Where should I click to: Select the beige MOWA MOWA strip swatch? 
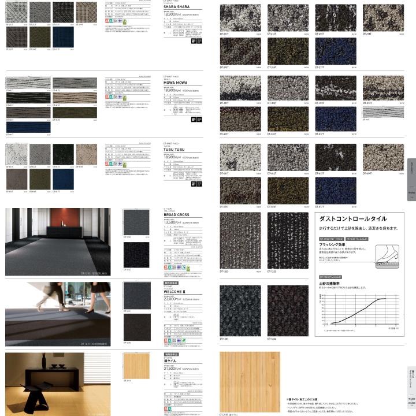click(x=75, y=98)
